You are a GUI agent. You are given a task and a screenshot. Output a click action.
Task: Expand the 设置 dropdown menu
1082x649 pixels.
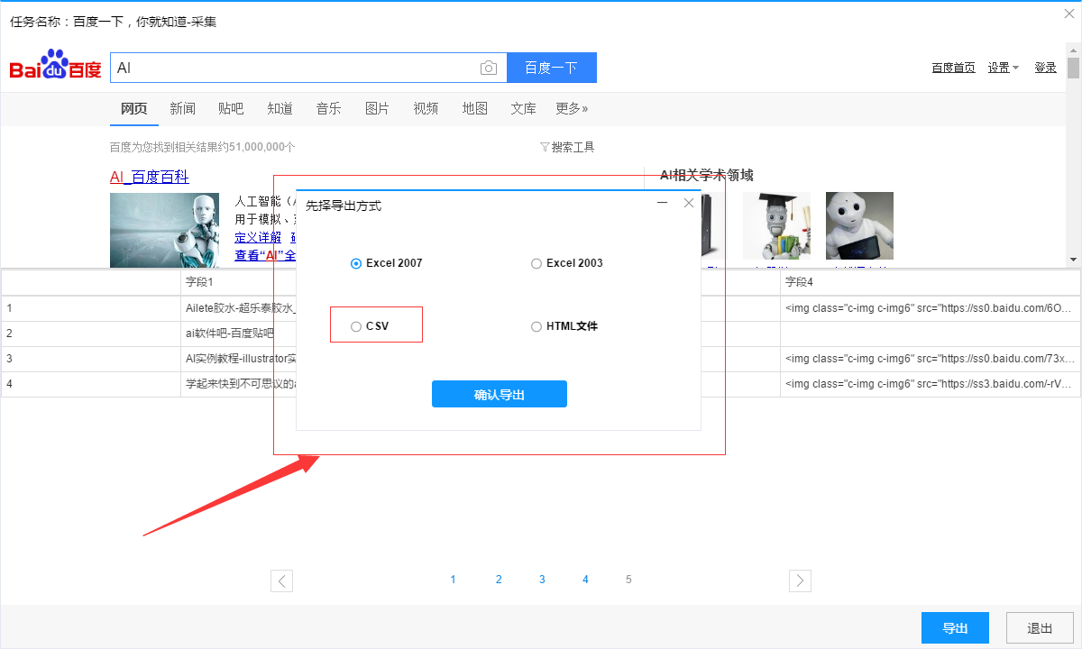[1004, 68]
